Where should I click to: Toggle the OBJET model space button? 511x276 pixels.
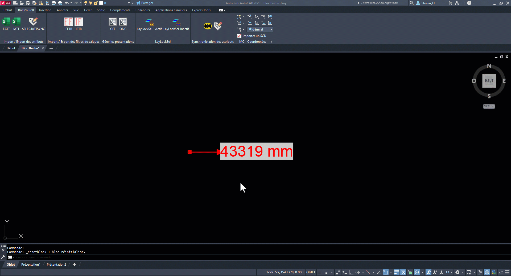pos(311,272)
